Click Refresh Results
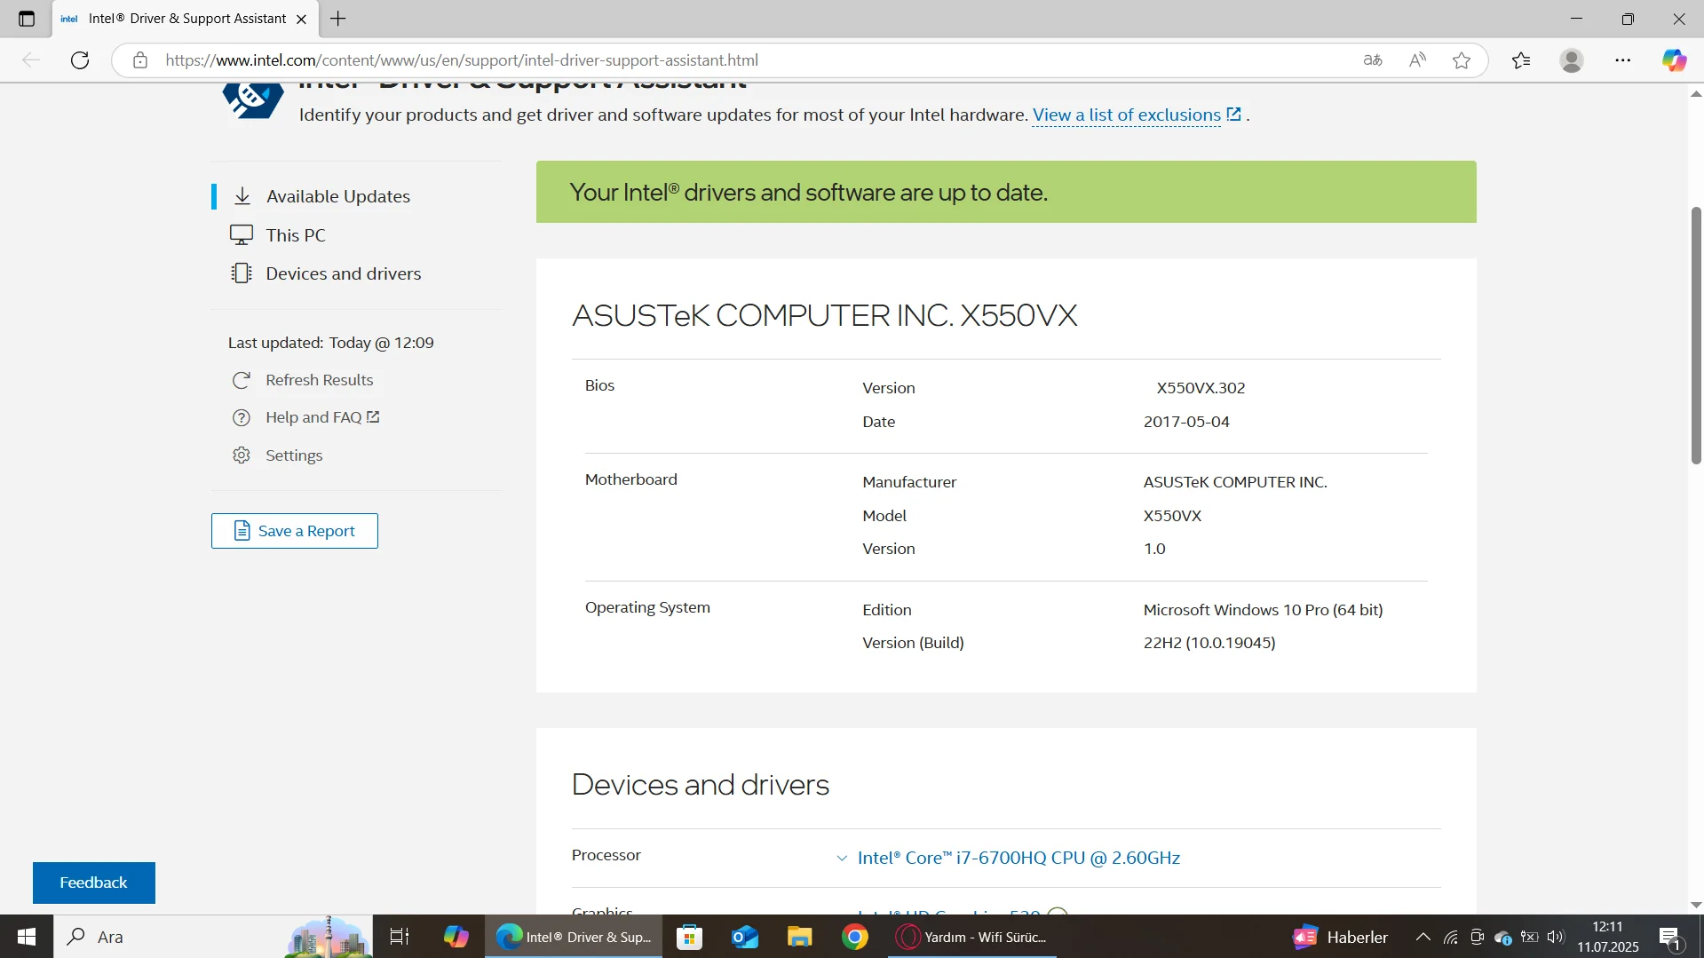Image resolution: width=1704 pixels, height=958 pixels. click(319, 380)
